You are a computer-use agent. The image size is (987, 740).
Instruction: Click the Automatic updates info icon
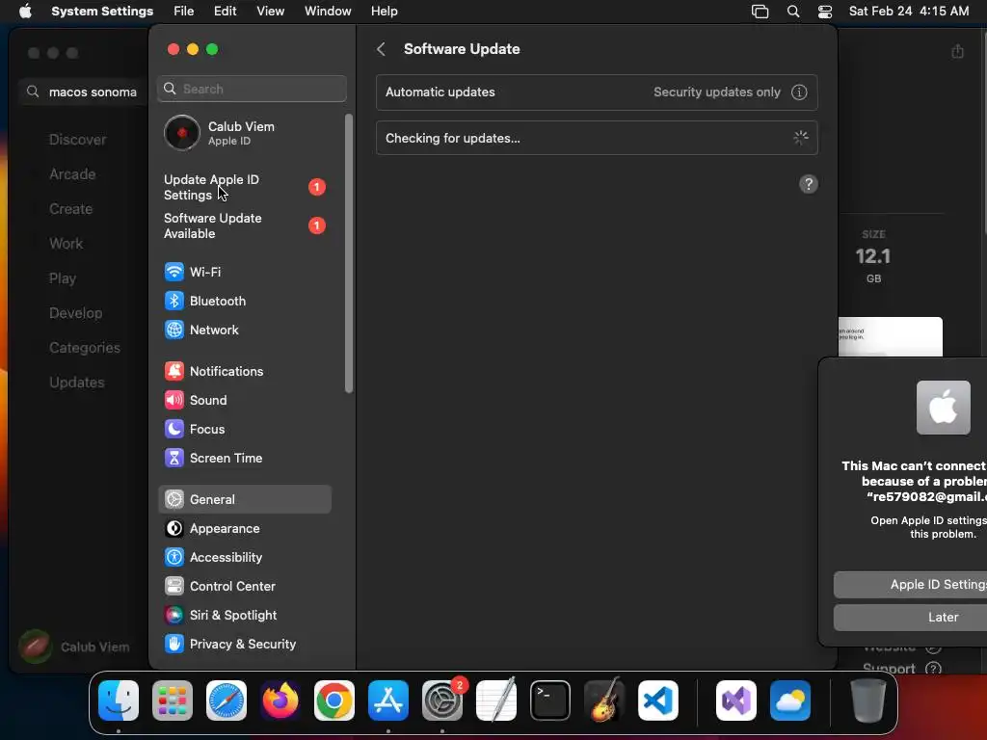click(x=799, y=92)
